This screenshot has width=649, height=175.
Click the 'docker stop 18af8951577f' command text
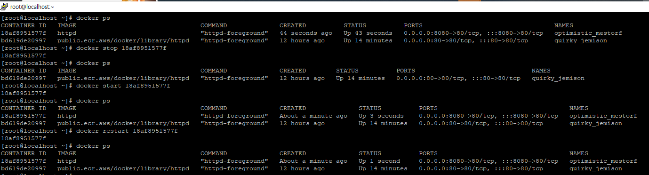coord(121,48)
